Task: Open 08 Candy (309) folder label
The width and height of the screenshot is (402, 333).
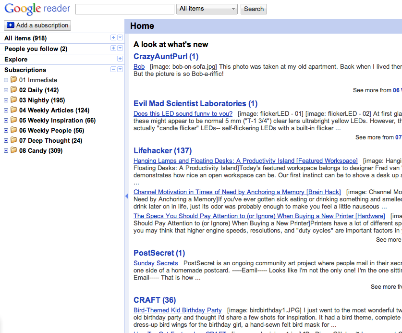Action: pos(41,150)
